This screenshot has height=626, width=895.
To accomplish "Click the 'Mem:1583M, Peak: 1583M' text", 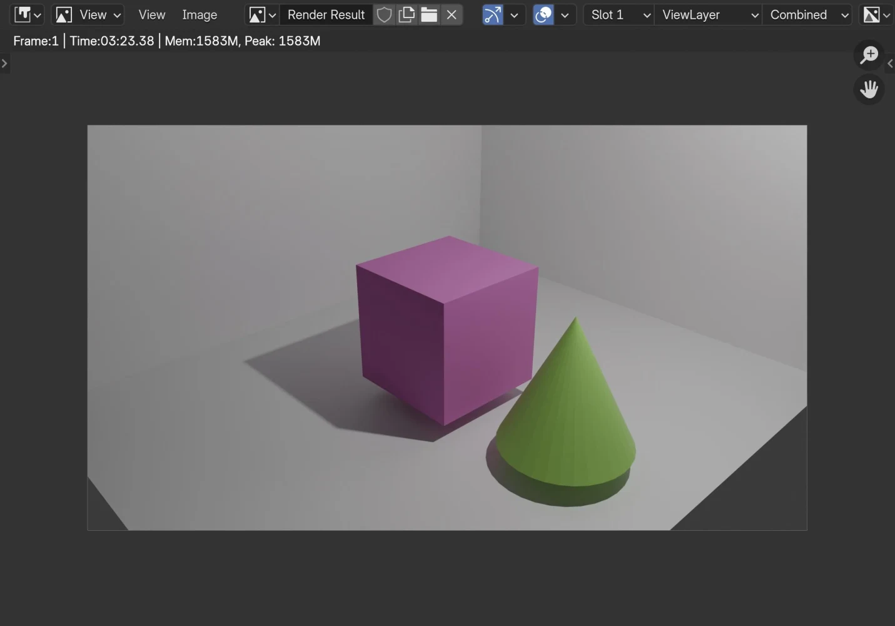I will click(x=243, y=41).
